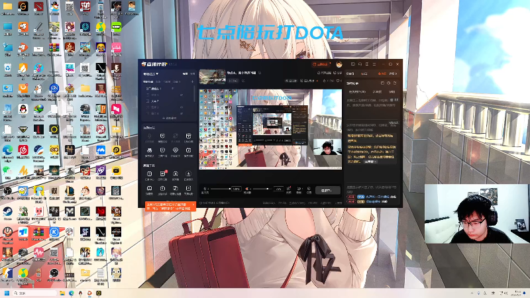Image resolution: width=530 pixels, height=298 pixels.
Task: Click the Windows Start button on taskbar
Action: tap(7, 293)
